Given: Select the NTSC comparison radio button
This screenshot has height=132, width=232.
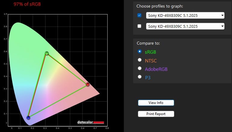Looking at the screenshot, I should (140, 60).
